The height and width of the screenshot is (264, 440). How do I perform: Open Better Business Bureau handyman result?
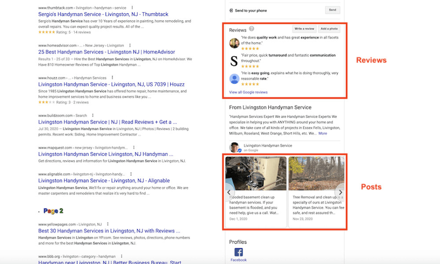click(110, 262)
